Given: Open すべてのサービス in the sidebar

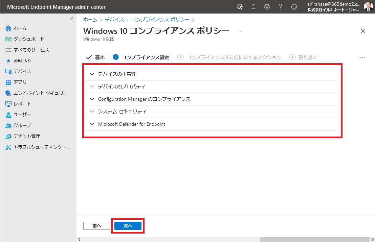Looking at the screenshot, I should pos(31,50).
